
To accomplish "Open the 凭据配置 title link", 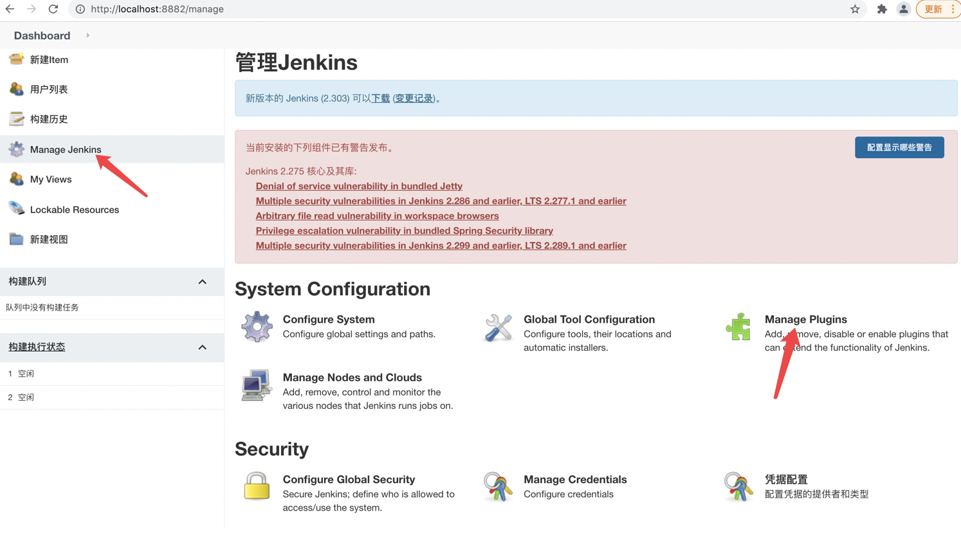I will 786,479.
